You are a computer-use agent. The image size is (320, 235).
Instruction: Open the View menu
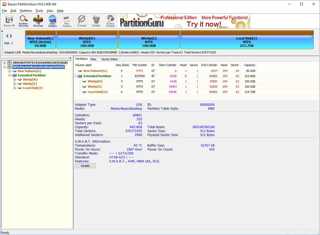click(x=50, y=11)
